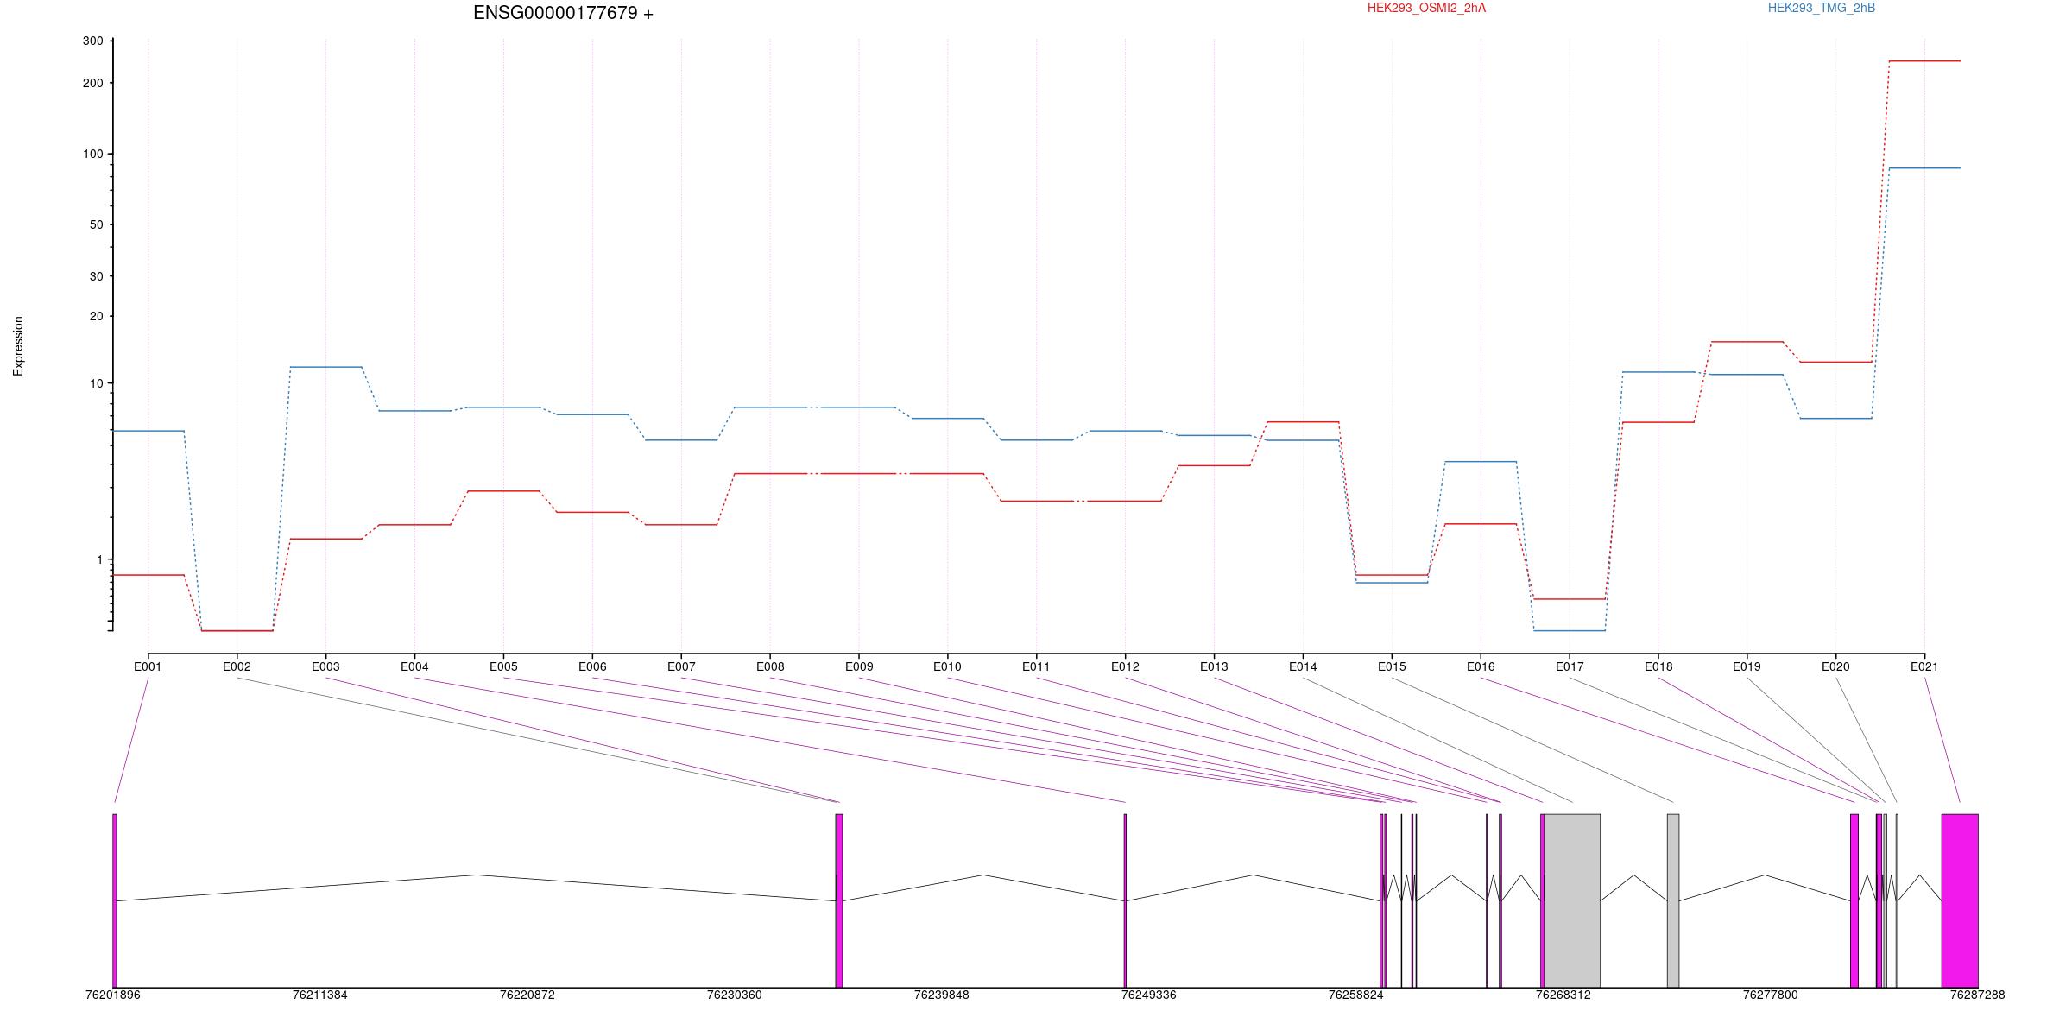Click exon label E017
This screenshot has width=2072, height=1036.
(x=1570, y=666)
